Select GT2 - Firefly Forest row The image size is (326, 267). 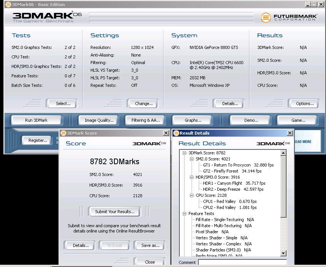[232, 171]
